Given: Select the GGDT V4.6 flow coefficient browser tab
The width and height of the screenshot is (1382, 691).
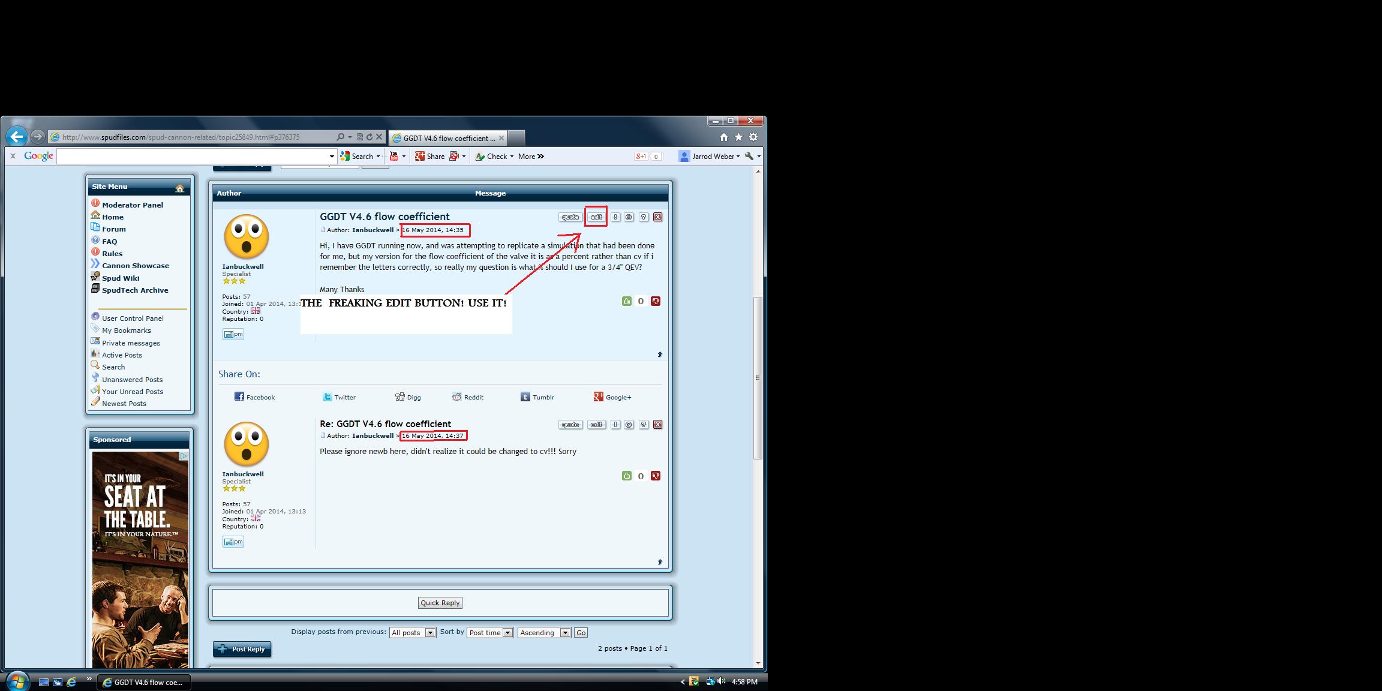Looking at the screenshot, I should (448, 138).
